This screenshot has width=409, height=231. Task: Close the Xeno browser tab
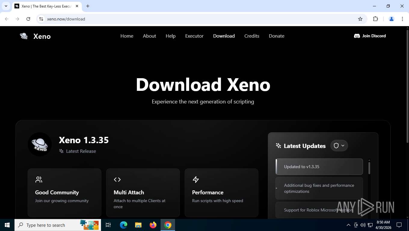coord(77,6)
